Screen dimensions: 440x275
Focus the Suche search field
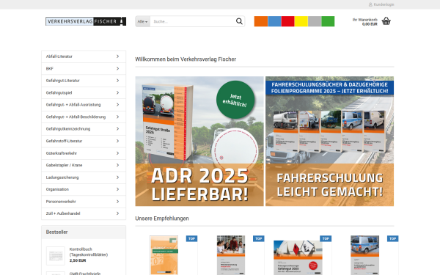pyautogui.click(x=192, y=21)
